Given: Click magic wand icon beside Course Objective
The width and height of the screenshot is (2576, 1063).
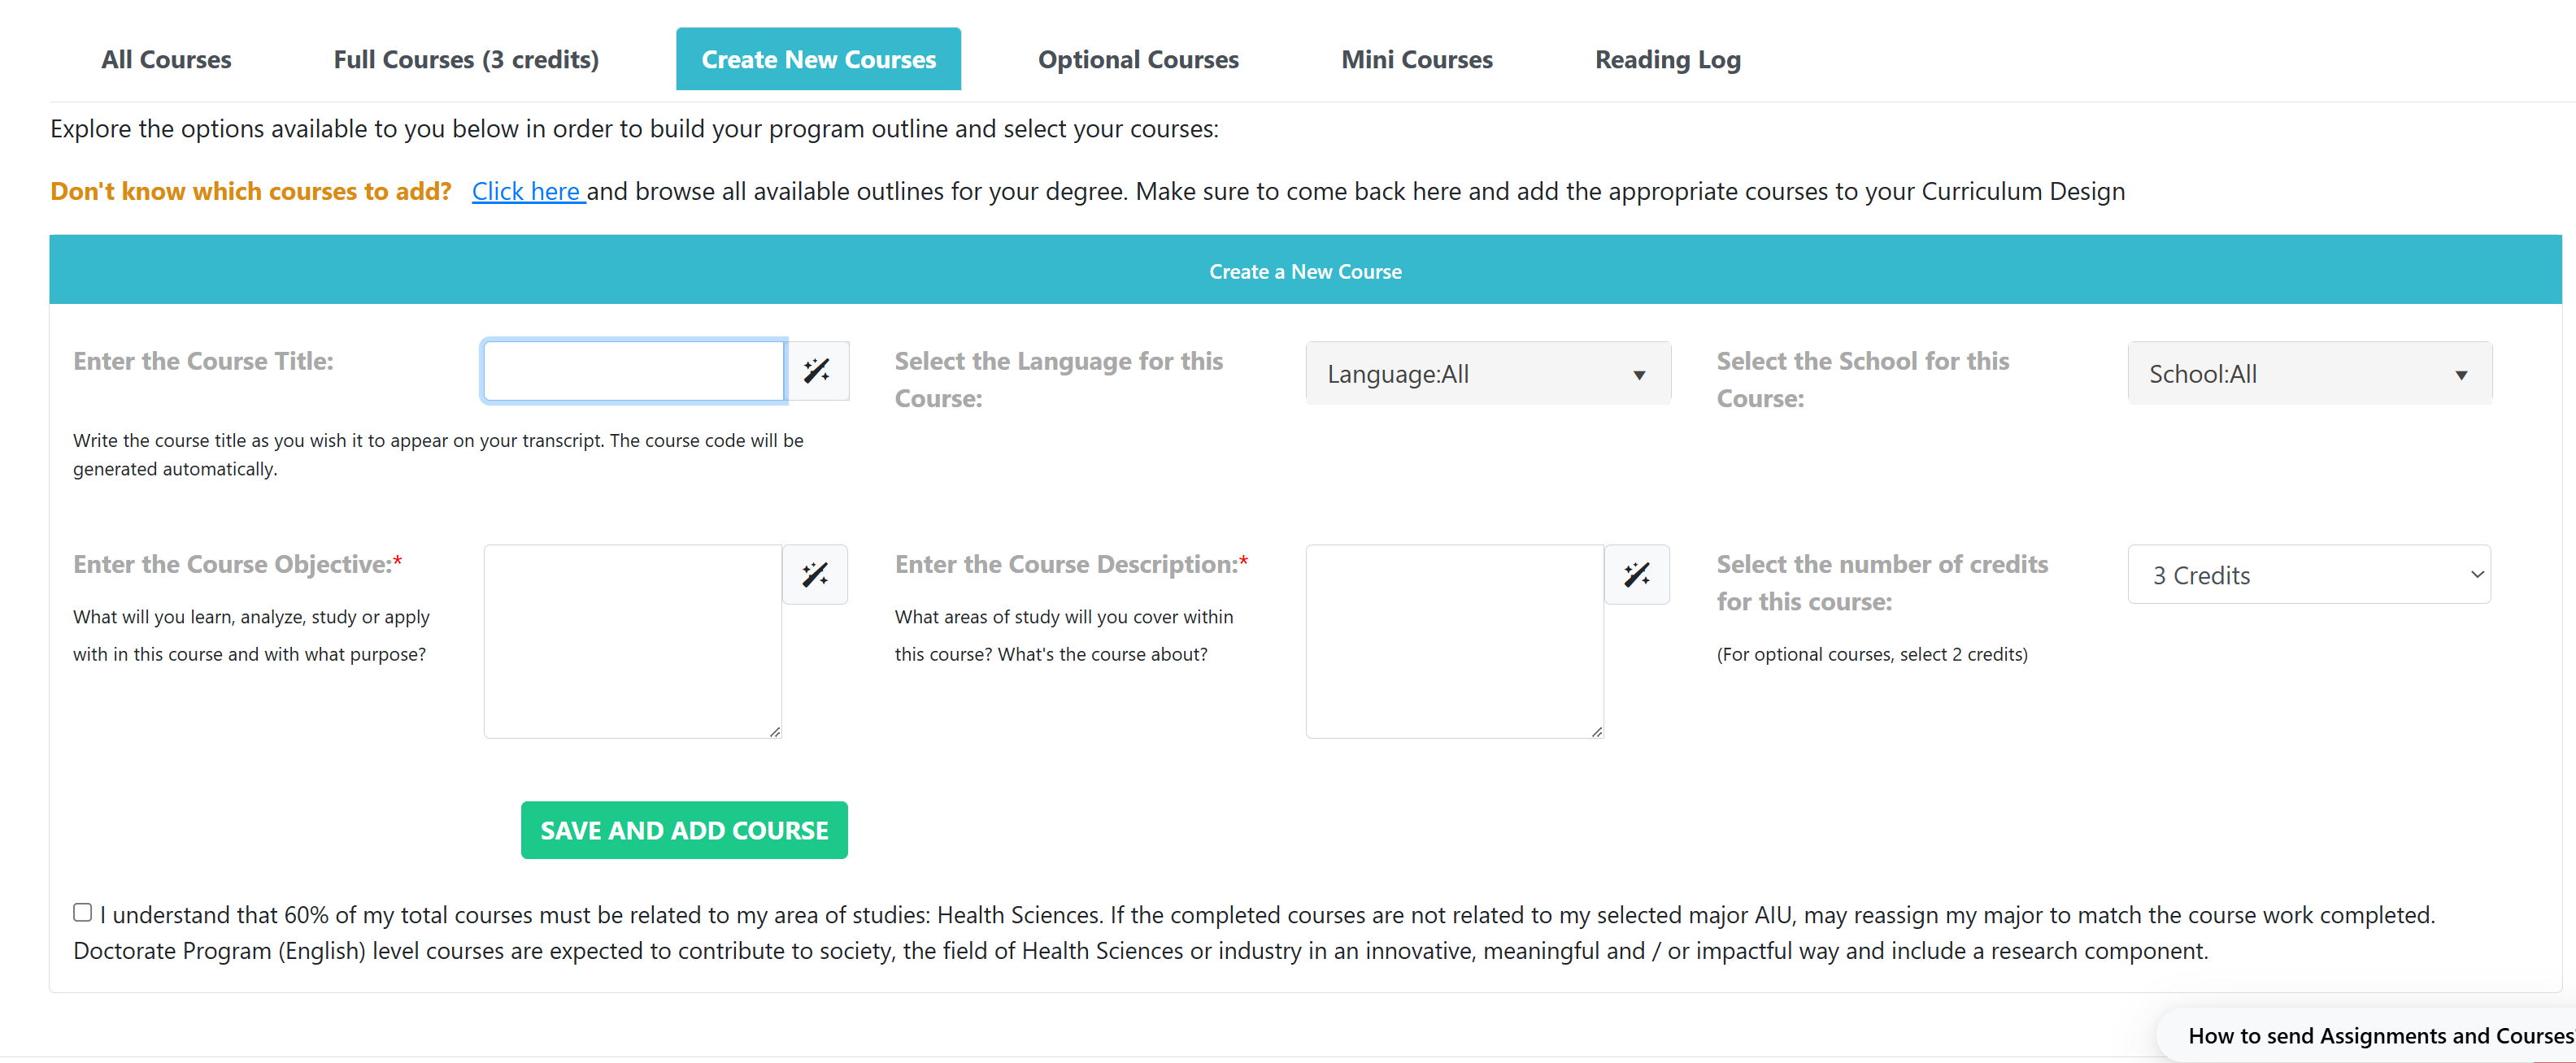Looking at the screenshot, I should [x=815, y=575].
